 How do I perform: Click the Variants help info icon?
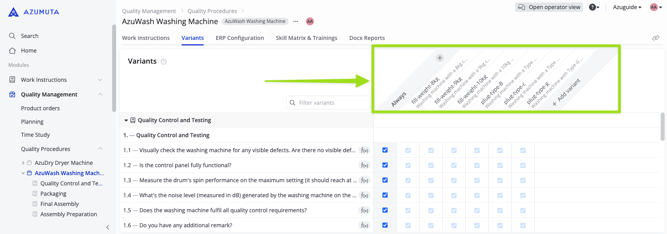pos(164,62)
